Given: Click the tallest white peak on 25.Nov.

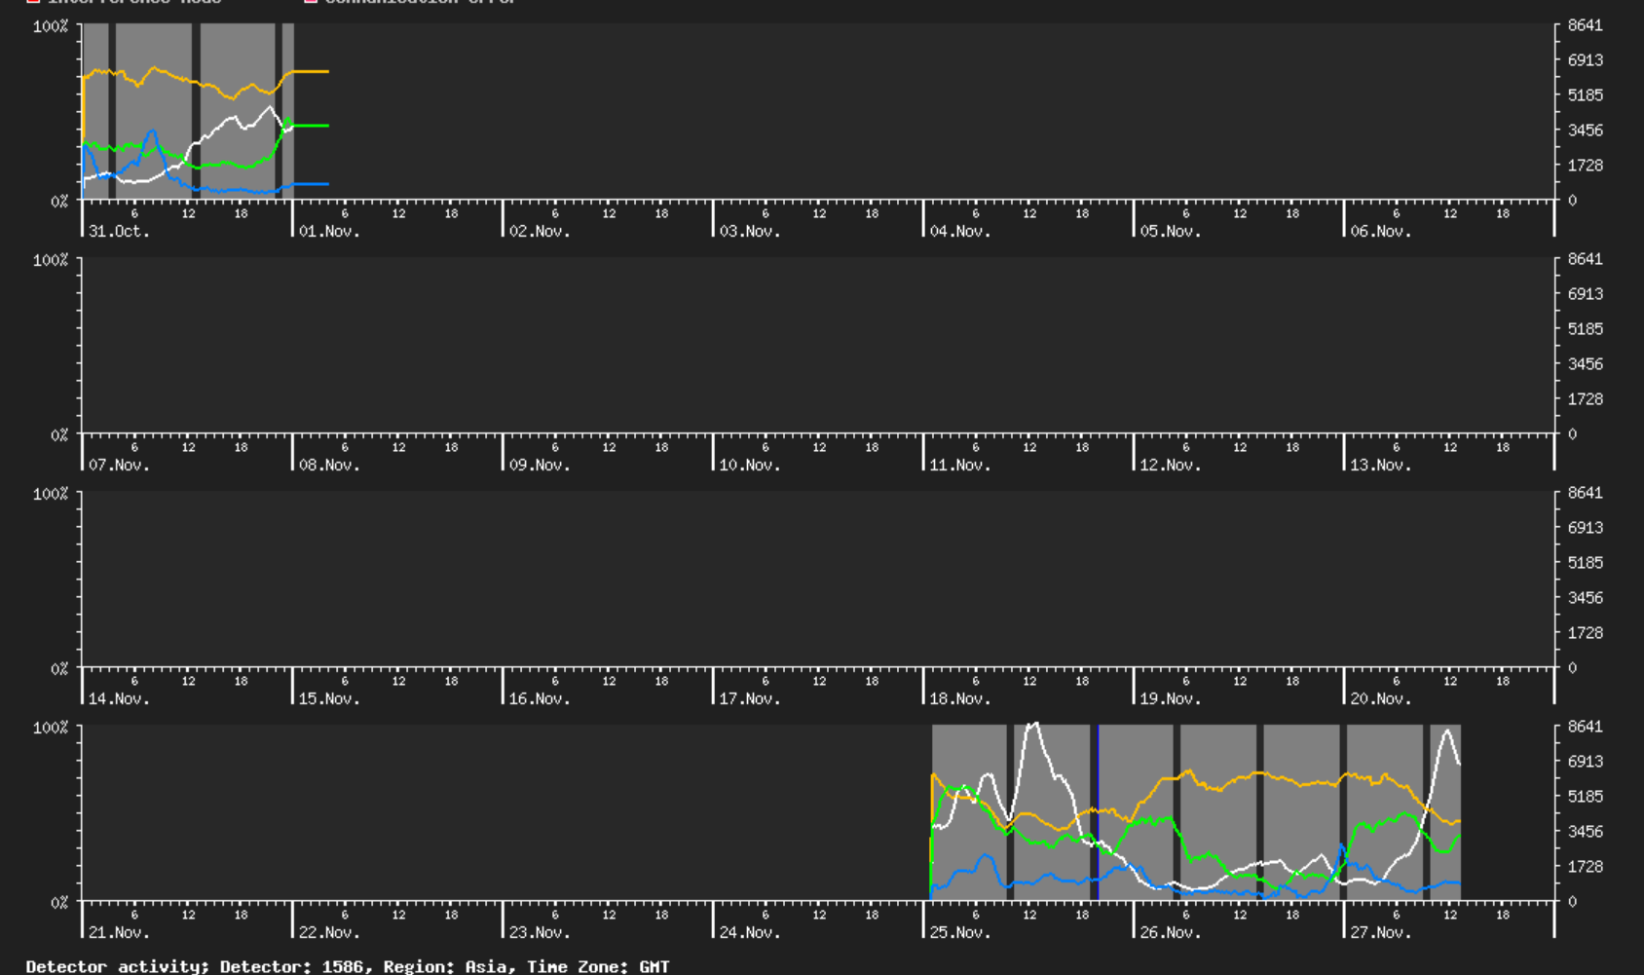Looking at the screenshot, I should [1033, 725].
